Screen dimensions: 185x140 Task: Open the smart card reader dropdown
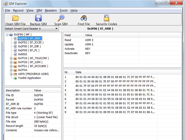(56, 29)
